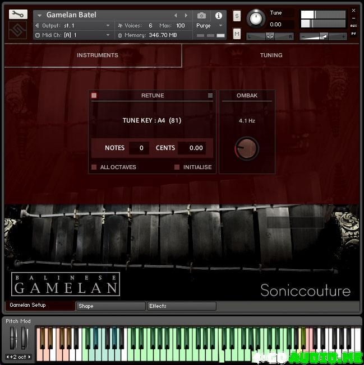364x365 pixels.
Task: Adjust the stereo pan slider
Action: (x=270, y=36)
